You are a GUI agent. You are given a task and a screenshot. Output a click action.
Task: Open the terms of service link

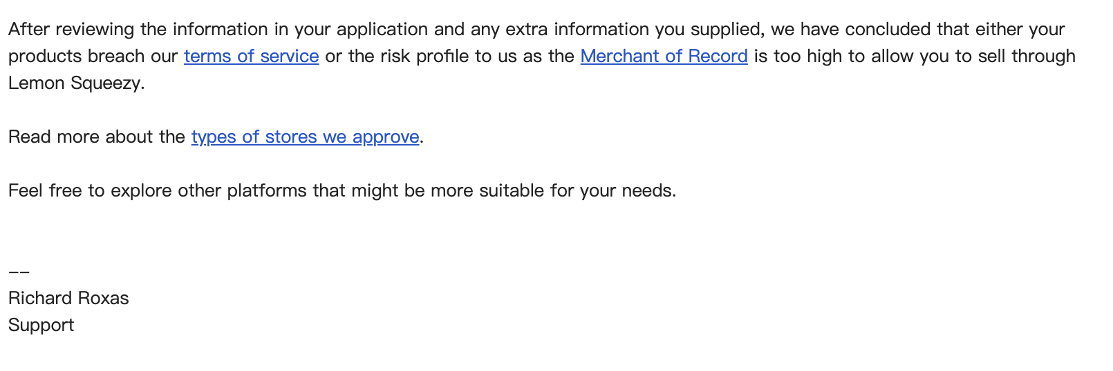click(251, 57)
